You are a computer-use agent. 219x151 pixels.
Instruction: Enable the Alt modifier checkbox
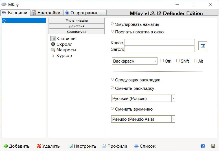point(196,61)
